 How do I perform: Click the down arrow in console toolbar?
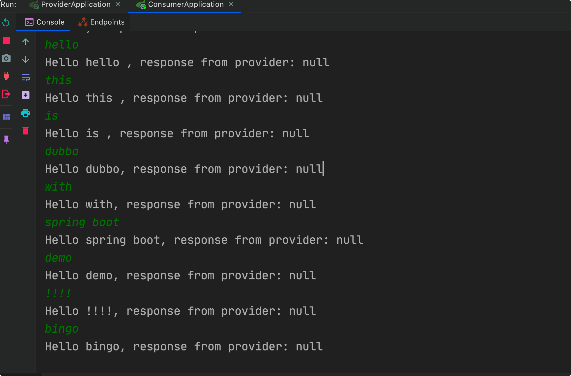point(26,60)
